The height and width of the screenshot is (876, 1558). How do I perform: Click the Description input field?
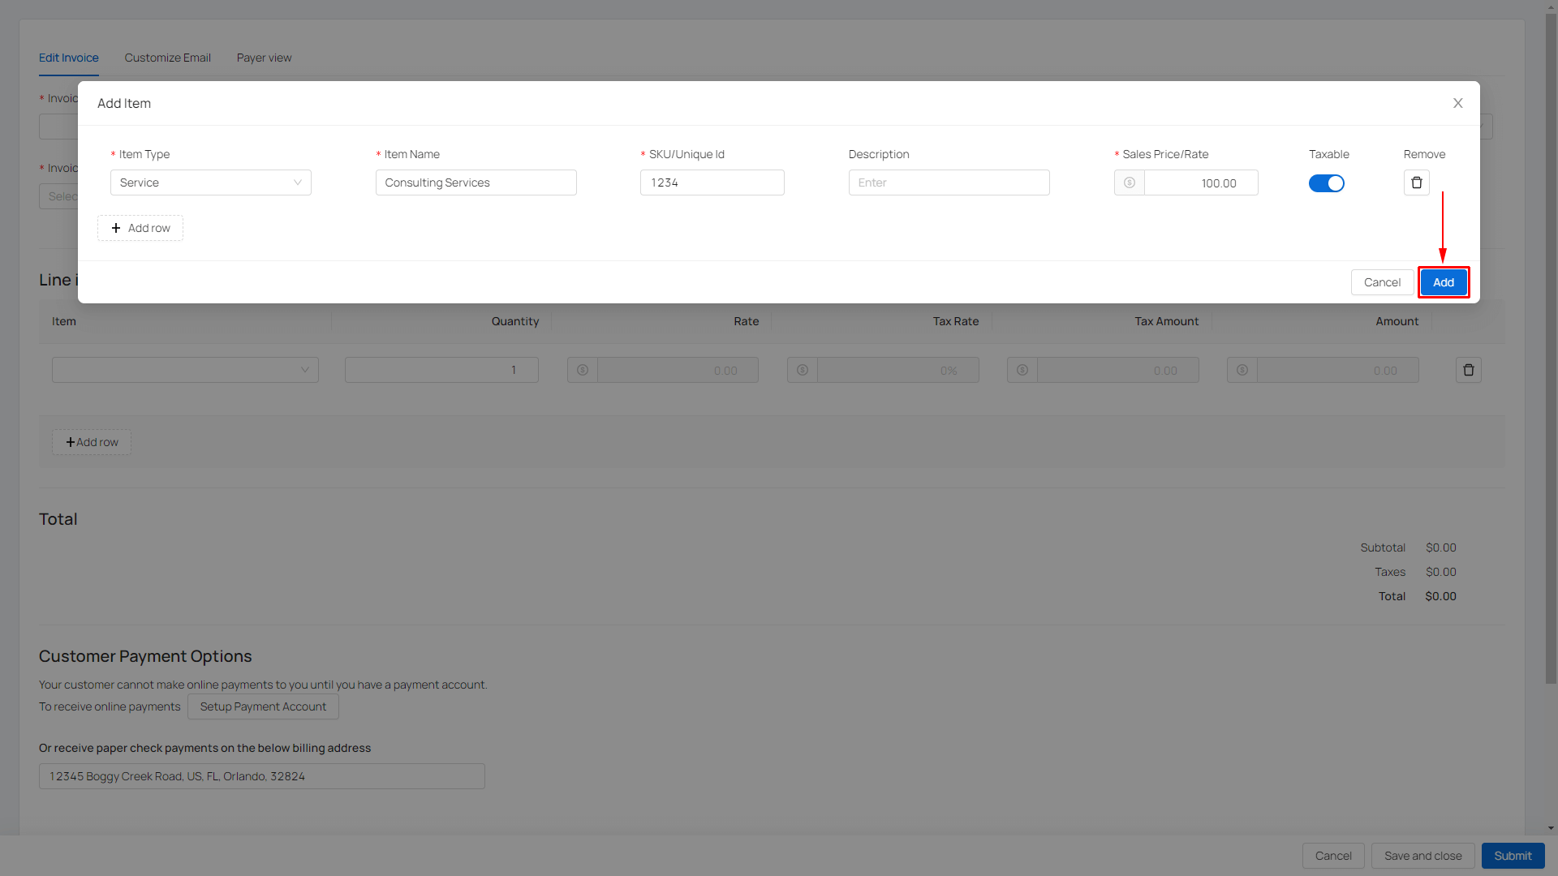[x=949, y=182]
